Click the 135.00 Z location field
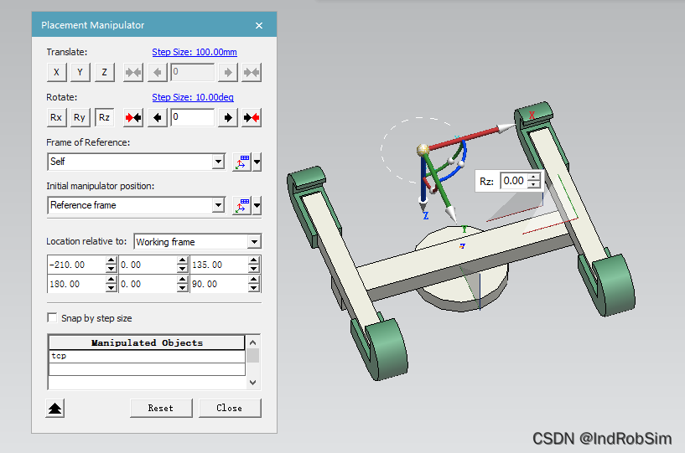This screenshot has height=453, width=685. pyautogui.click(x=220, y=265)
